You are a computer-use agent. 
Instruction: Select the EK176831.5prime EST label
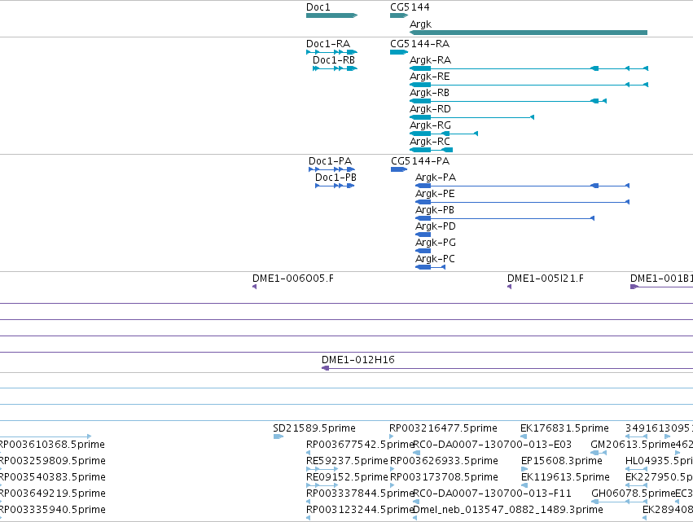[564, 428]
